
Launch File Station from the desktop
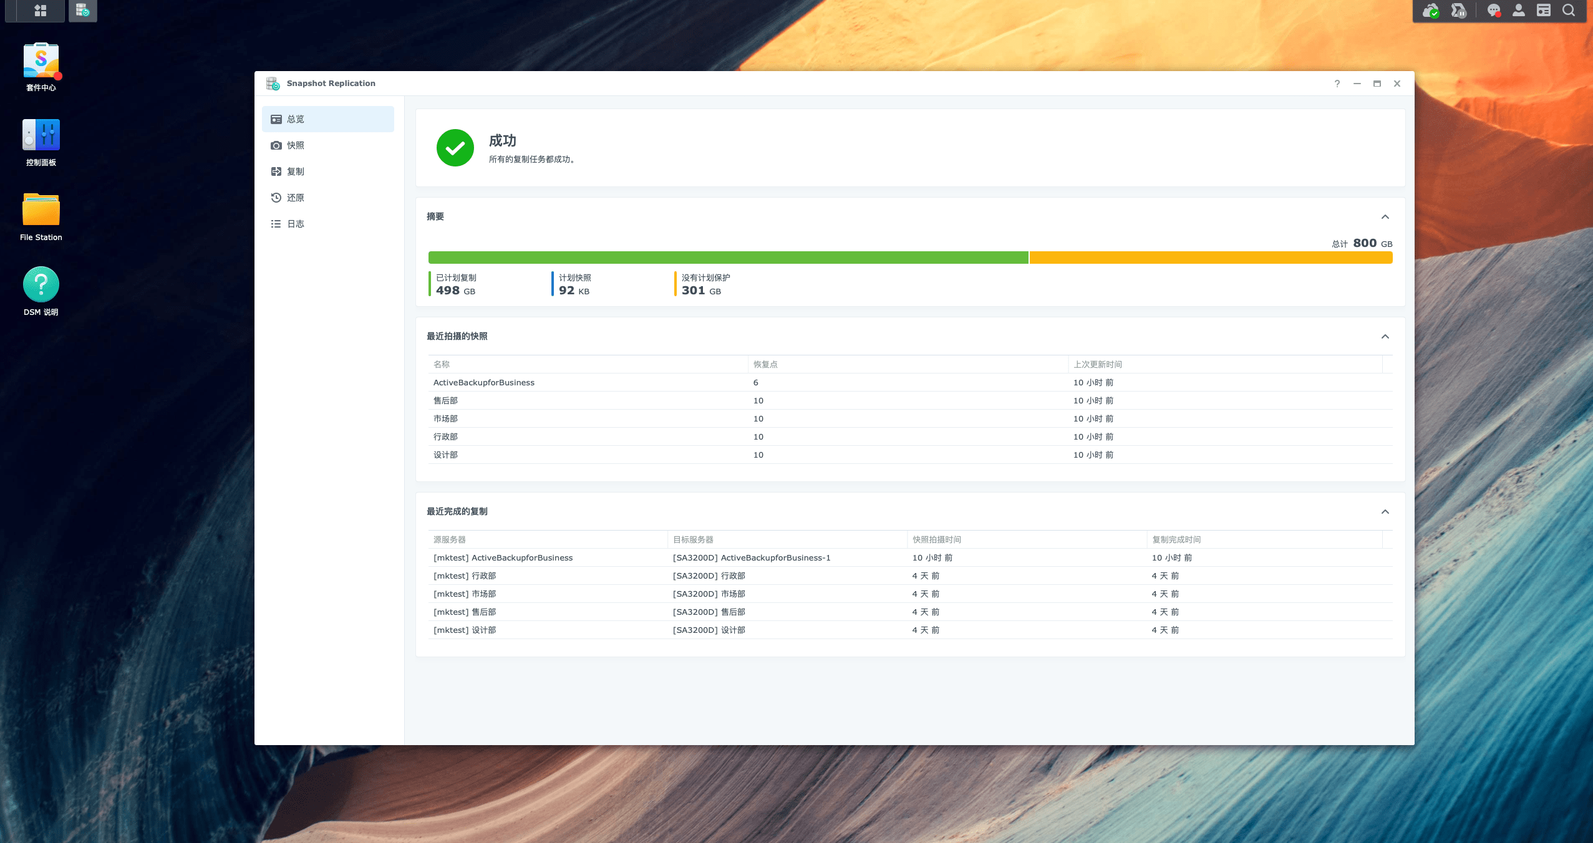[41, 210]
